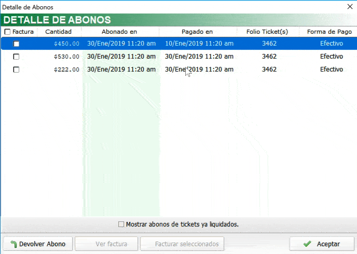Viewport: 357px width, 254px height.
Task: Check the box for the $530.00 row
Action: [16, 57]
